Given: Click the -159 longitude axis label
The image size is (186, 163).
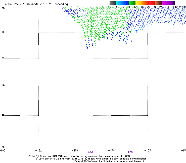Looking at the screenshot, I should [75, 150].
